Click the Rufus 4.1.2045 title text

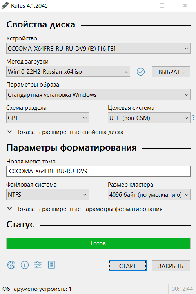(x=29, y=6)
